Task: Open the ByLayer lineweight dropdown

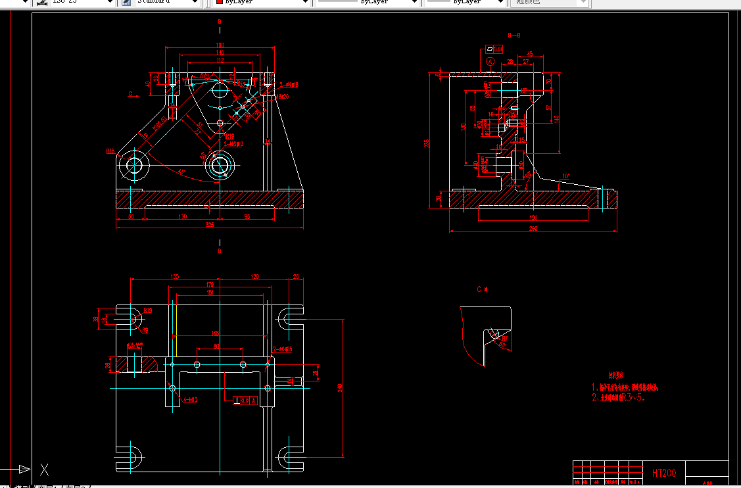Action: (x=500, y=2)
